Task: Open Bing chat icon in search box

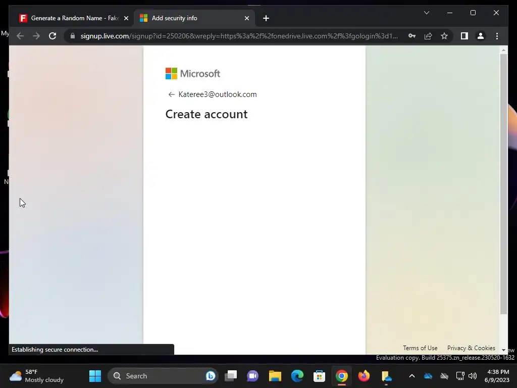Action: pos(211,376)
